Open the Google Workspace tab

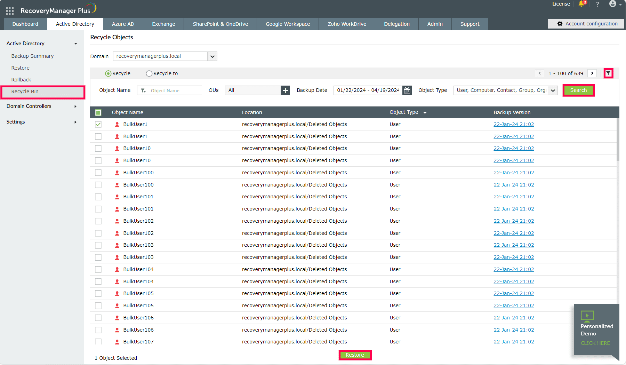tap(288, 24)
